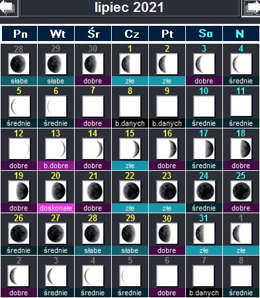Open the full moon icon on day 24

tap(204, 191)
